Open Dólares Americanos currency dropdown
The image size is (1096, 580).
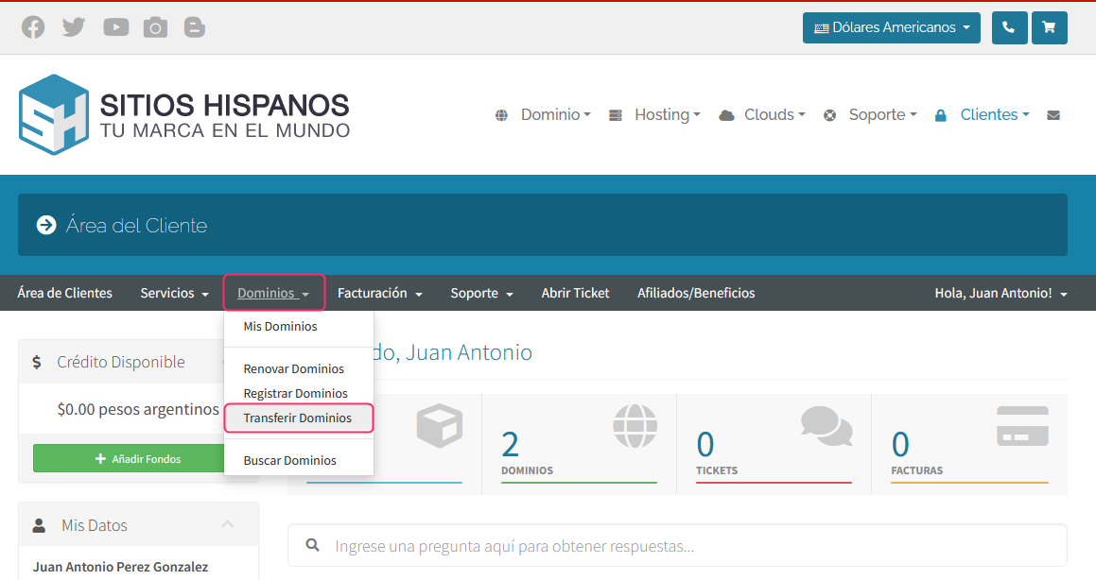(891, 27)
